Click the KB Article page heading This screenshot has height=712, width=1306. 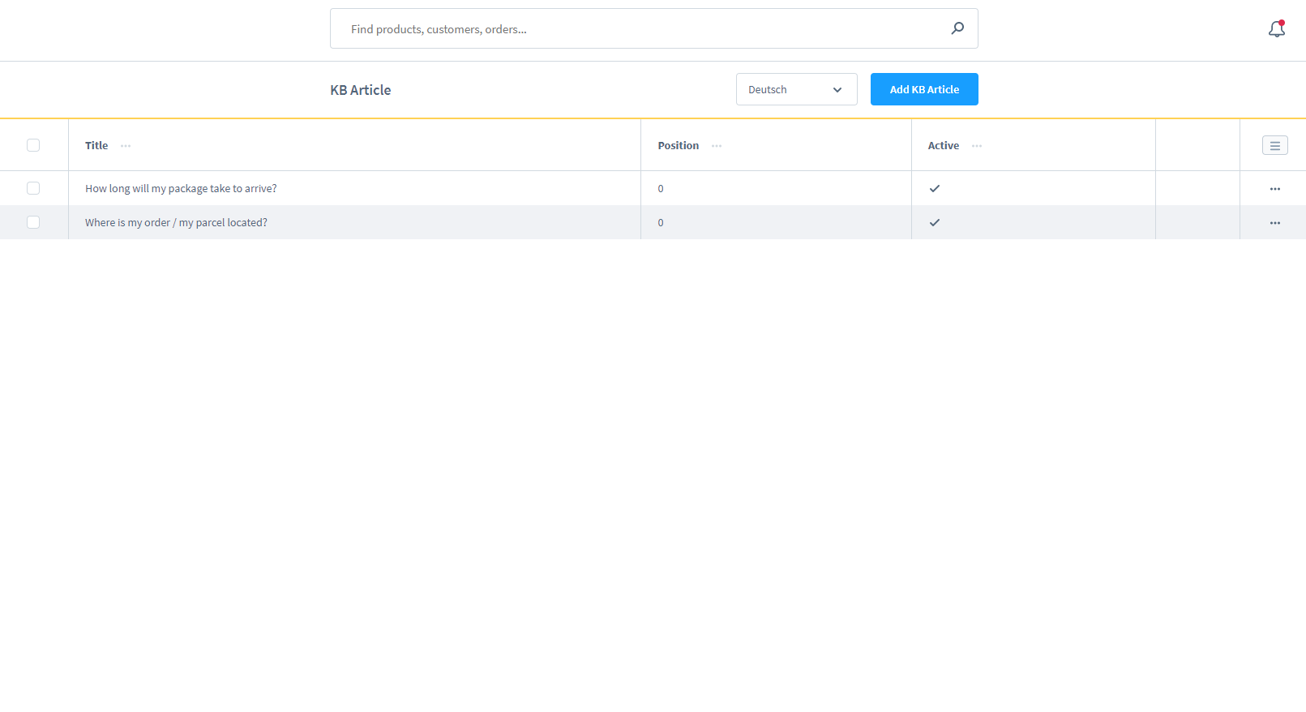tap(361, 90)
